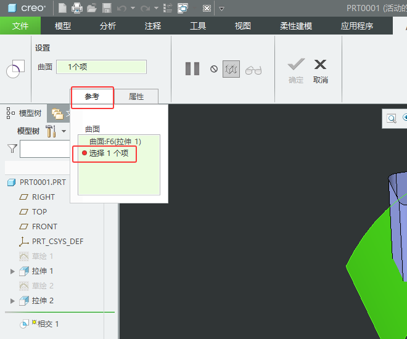The image size is (407, 339).
Task: Open the 属性 panel tab
Action: click(136, 97)
